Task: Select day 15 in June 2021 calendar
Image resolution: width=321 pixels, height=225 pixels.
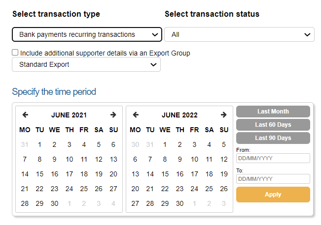Action: point(39,174)
